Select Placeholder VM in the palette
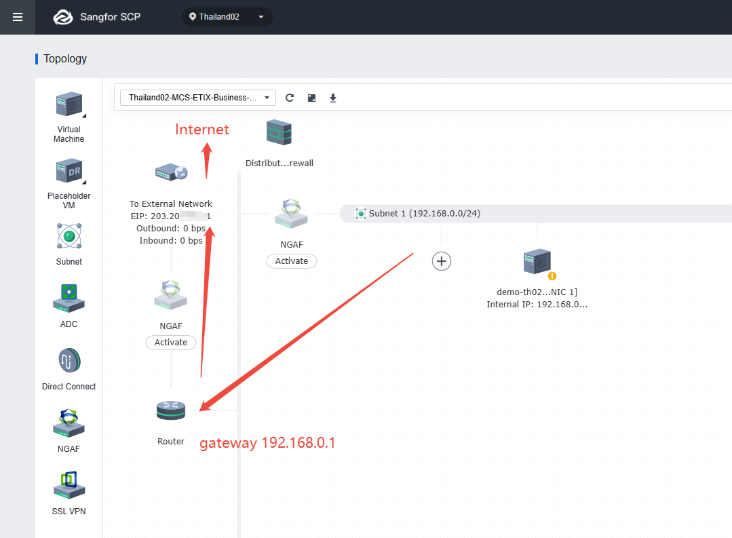Viewport: 732px width, 538px height. 69,184
